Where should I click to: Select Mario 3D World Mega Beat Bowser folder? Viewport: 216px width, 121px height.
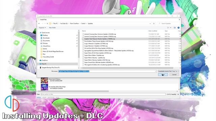pyautogui.click(x=53, y=51)
